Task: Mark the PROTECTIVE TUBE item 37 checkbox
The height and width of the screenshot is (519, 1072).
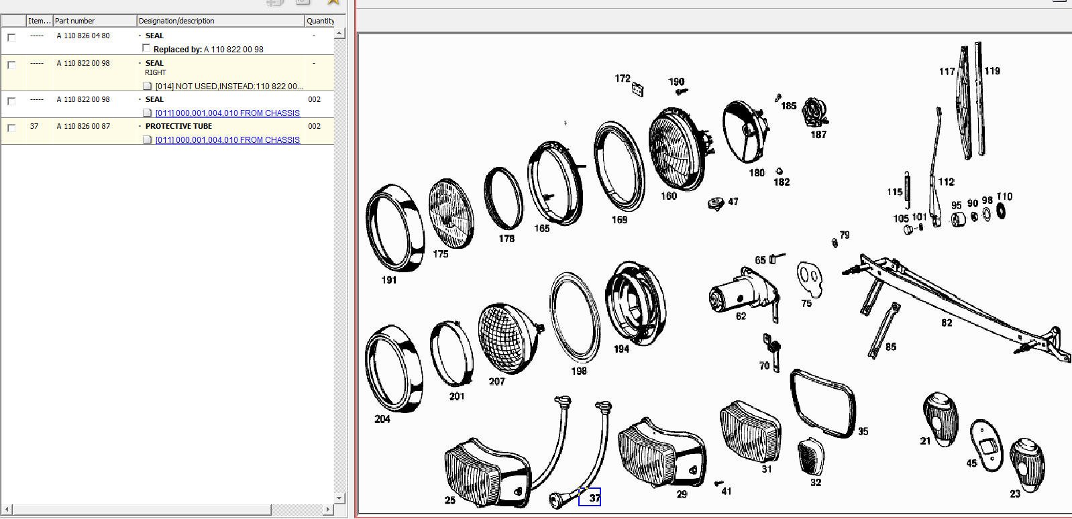Action: (11, 128)
